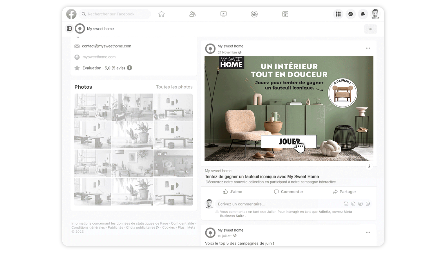The width and height of the screenshot is (443, 253).
Task: Open the Groups icon in top navigation
Action: 254,14
